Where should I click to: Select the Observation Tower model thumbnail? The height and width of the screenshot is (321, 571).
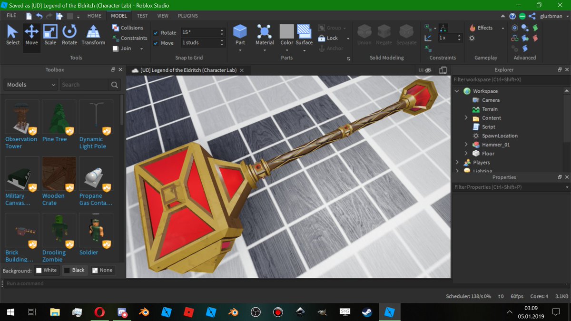tap(21, 117)
